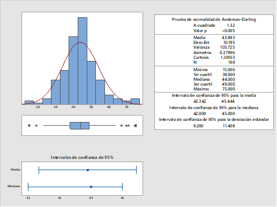This screenshot has width=277, height=207.
Task: Select the Máximo value 75.000
Action: pos(229,89)
